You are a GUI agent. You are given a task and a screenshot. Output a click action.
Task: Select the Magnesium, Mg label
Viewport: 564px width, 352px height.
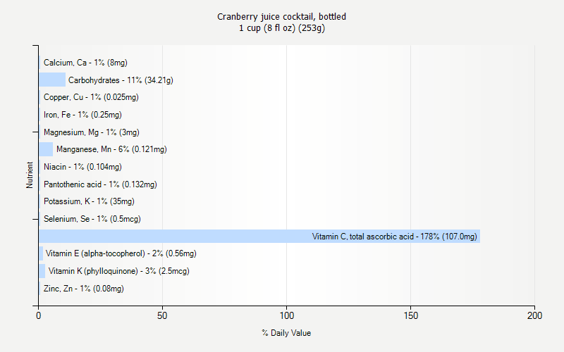coord(92,132)
